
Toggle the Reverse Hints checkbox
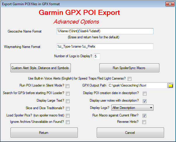pyautogui.click(x=144, y=122)
